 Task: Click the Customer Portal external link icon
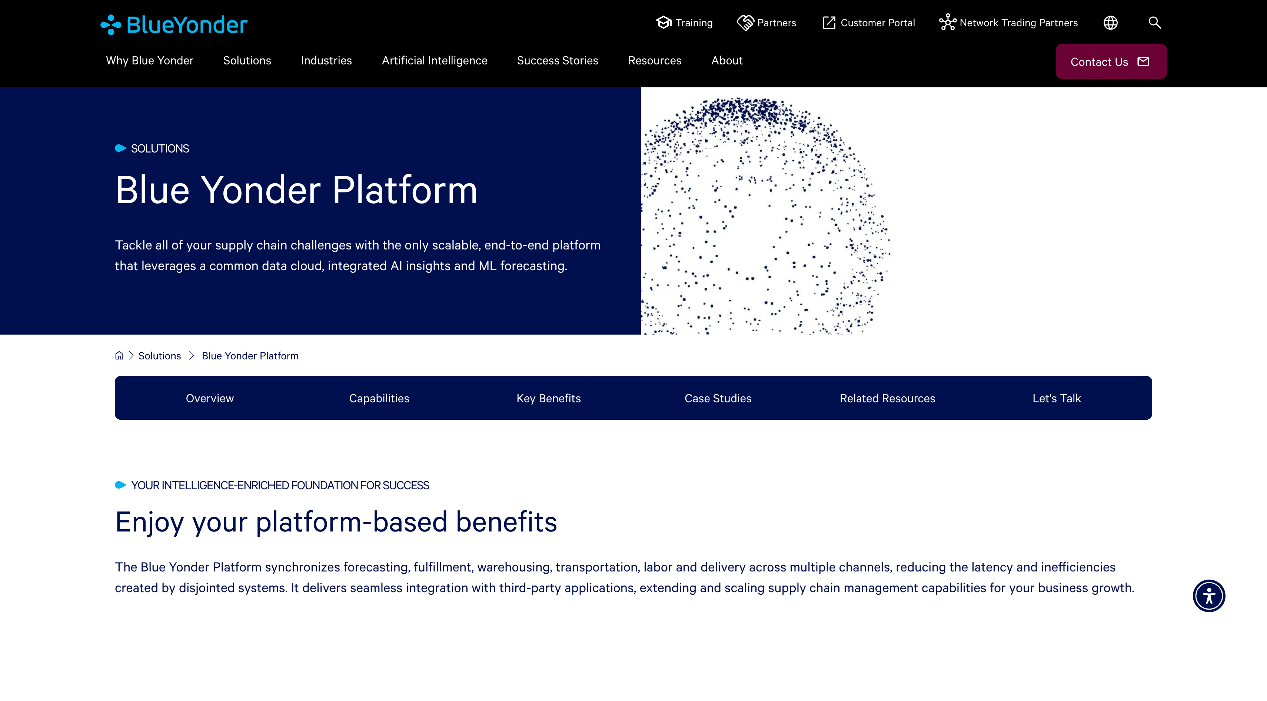click(x=829, y=23)
